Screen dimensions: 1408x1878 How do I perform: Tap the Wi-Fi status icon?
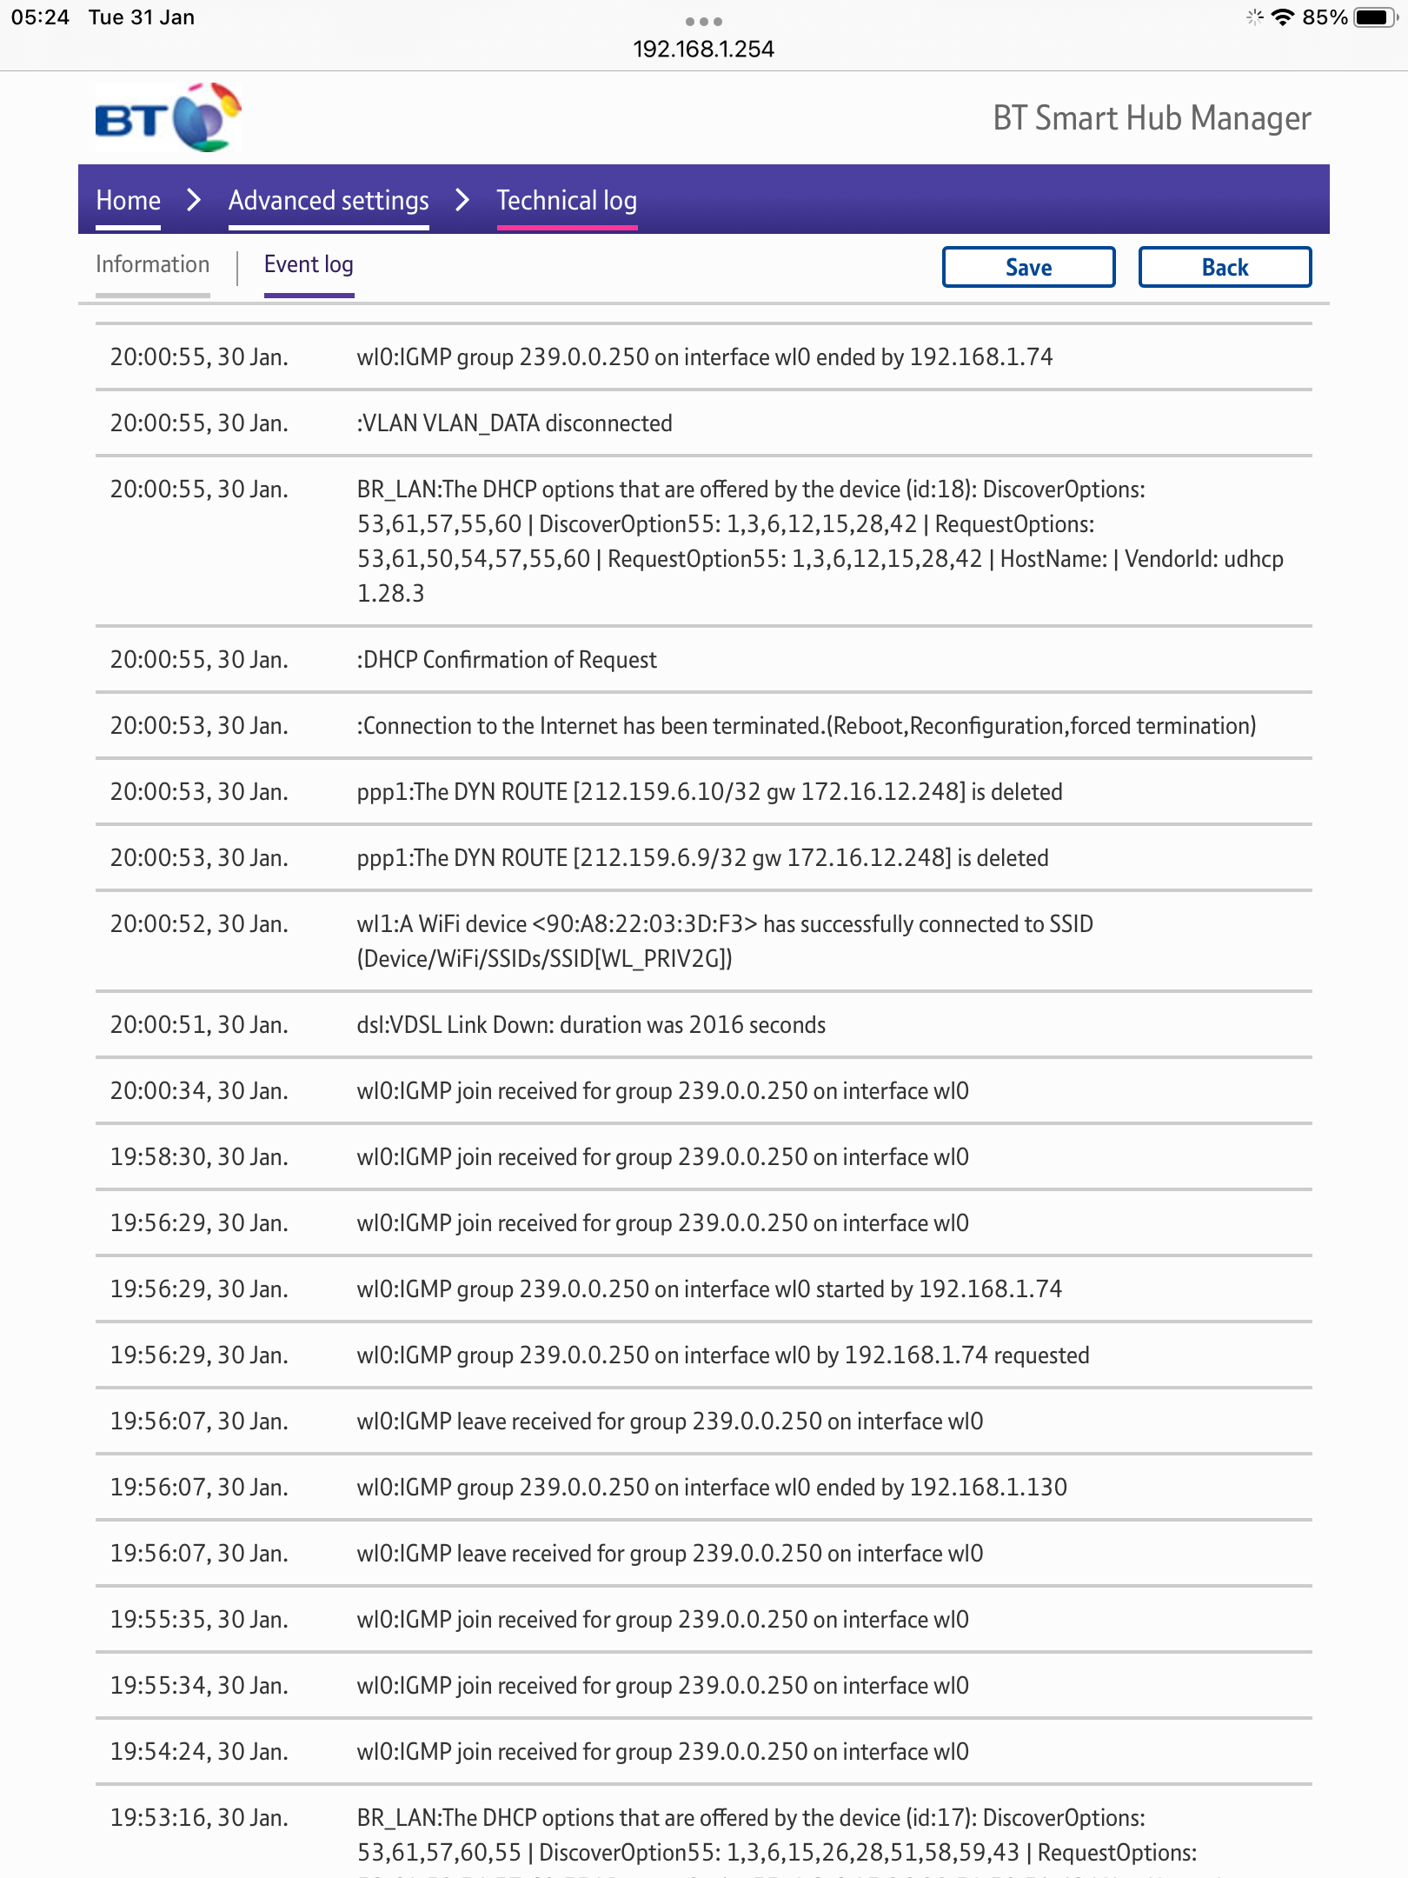(1282, 17)
